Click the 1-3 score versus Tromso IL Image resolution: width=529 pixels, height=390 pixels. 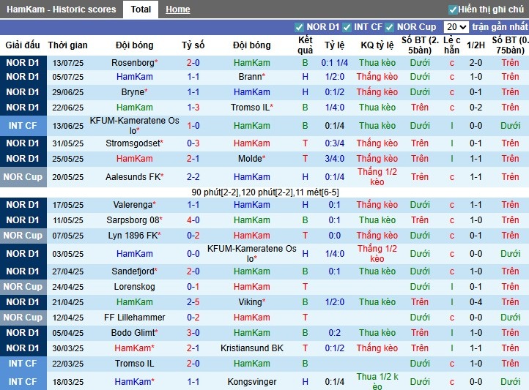point(193,108)
